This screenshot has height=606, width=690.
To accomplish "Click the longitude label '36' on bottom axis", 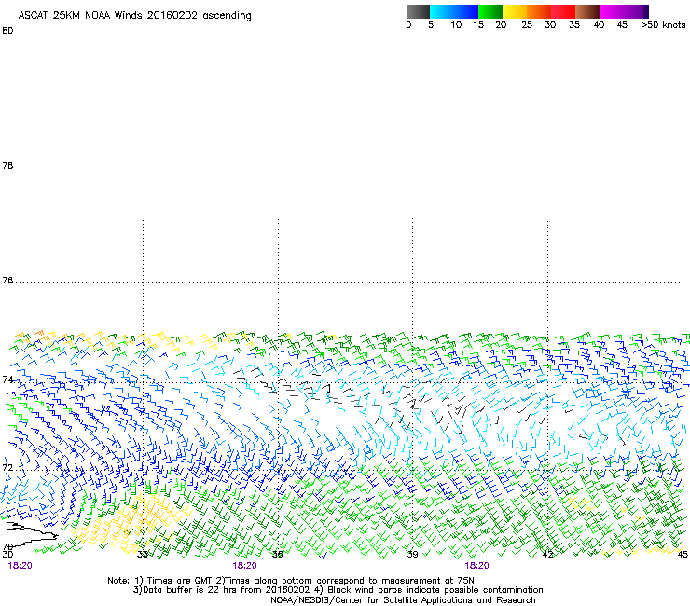I will click(x=277, y=554).
